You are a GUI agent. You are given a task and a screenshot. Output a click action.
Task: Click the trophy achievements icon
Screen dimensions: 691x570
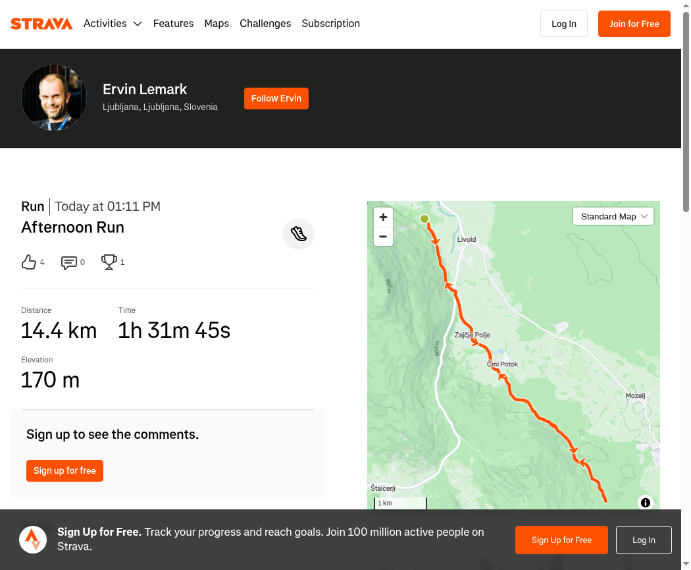pos(109,262)
